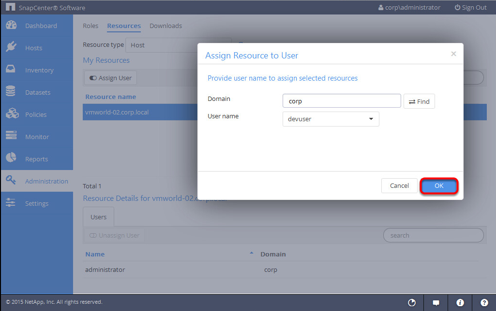Switch to the Roles tab
Viewport: 496px width, 311px height.
point(90,26)
